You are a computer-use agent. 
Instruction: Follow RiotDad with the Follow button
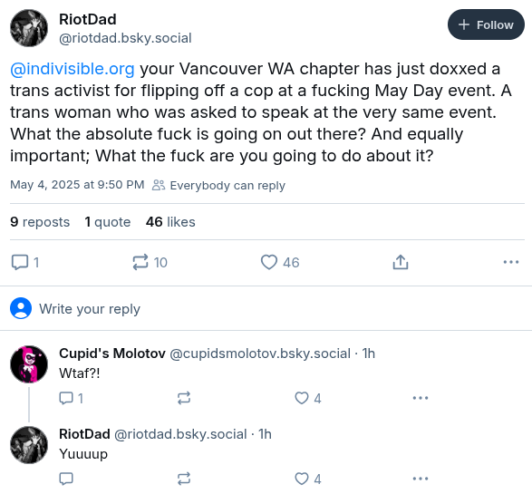(x=486, y=24)
